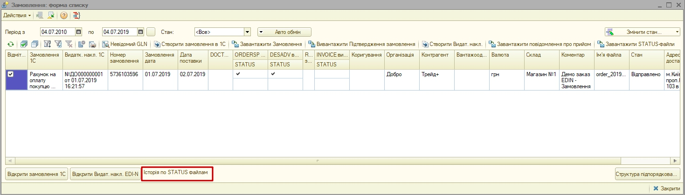The image size is (685, 195).
Task: Click Відкрити замовлення 1С button
Action: pos(37,174)
